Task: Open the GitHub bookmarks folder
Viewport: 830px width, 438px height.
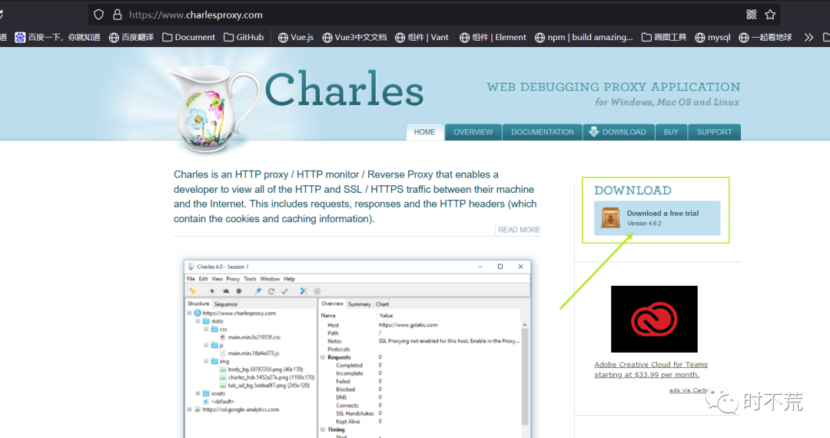Action: click(x=244, y=37)
